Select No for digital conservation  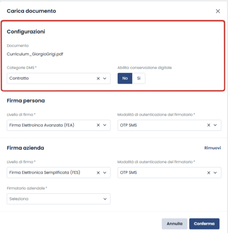click(125, 78)
